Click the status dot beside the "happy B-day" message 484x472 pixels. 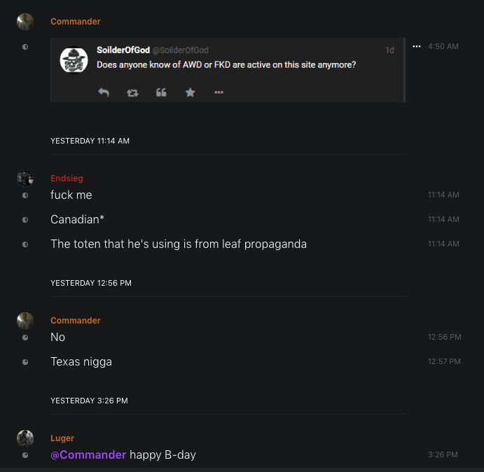[x=25, y=455]
